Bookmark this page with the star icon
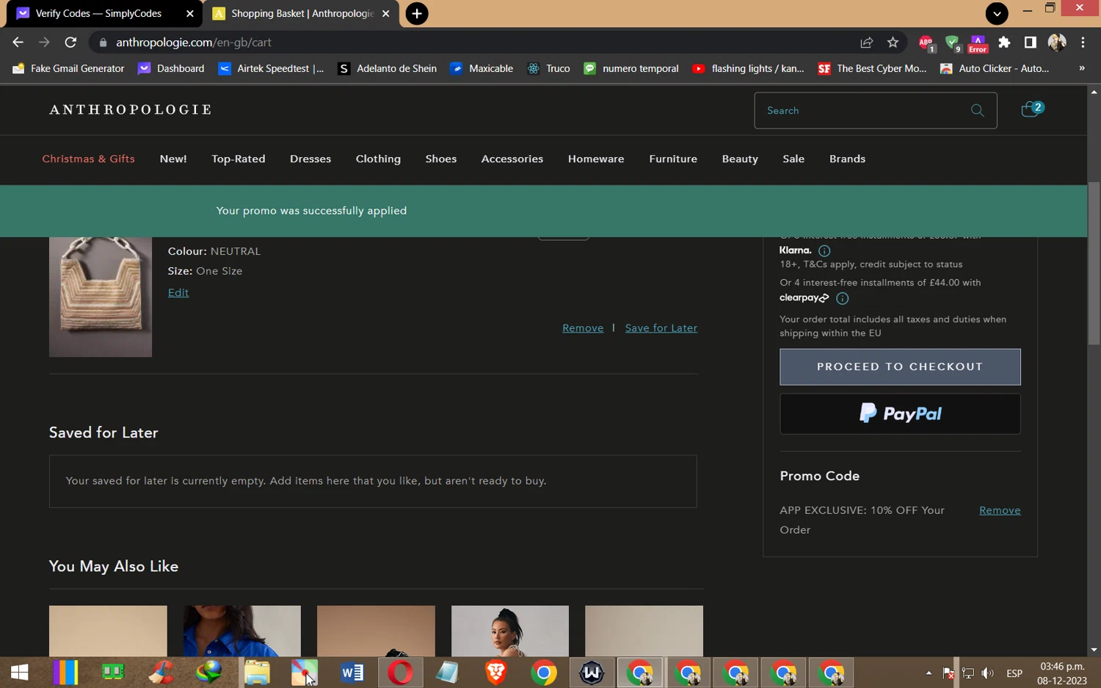The height and width of the screenshot is (688, 1101). pos(893,43)
